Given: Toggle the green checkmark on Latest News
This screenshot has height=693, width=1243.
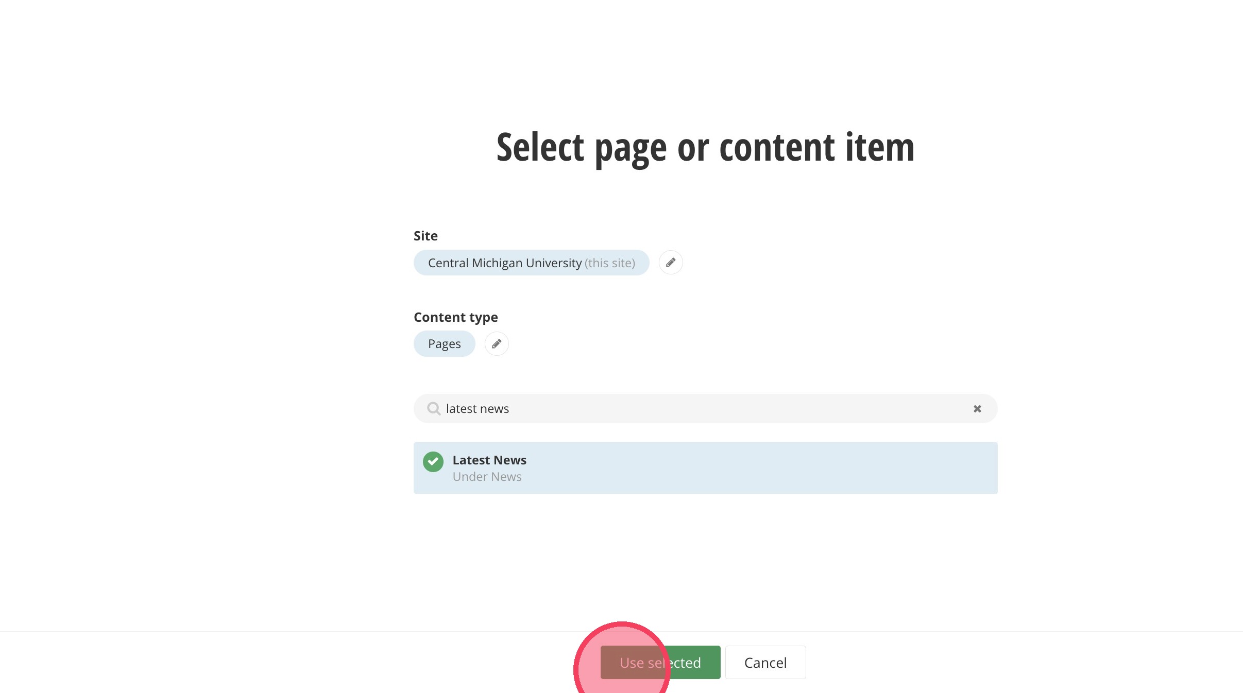Looking at the screenshot, I should point(433,462).
